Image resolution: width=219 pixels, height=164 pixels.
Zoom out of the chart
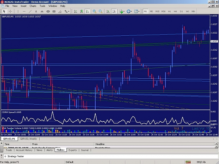coord(101,12)
